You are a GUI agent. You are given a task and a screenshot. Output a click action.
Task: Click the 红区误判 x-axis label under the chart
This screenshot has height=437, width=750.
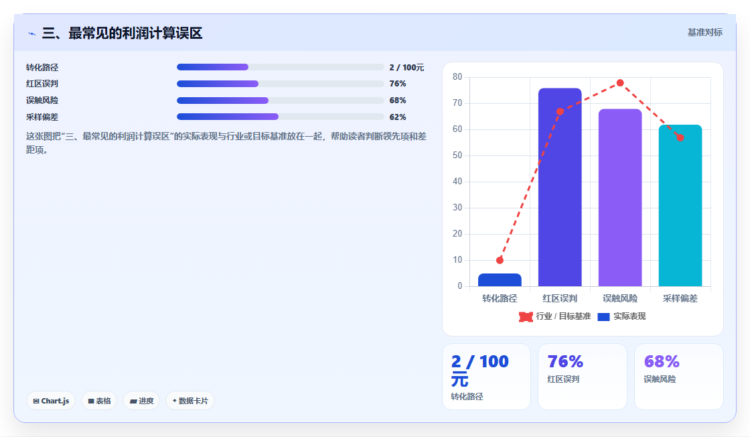point(560,299)
